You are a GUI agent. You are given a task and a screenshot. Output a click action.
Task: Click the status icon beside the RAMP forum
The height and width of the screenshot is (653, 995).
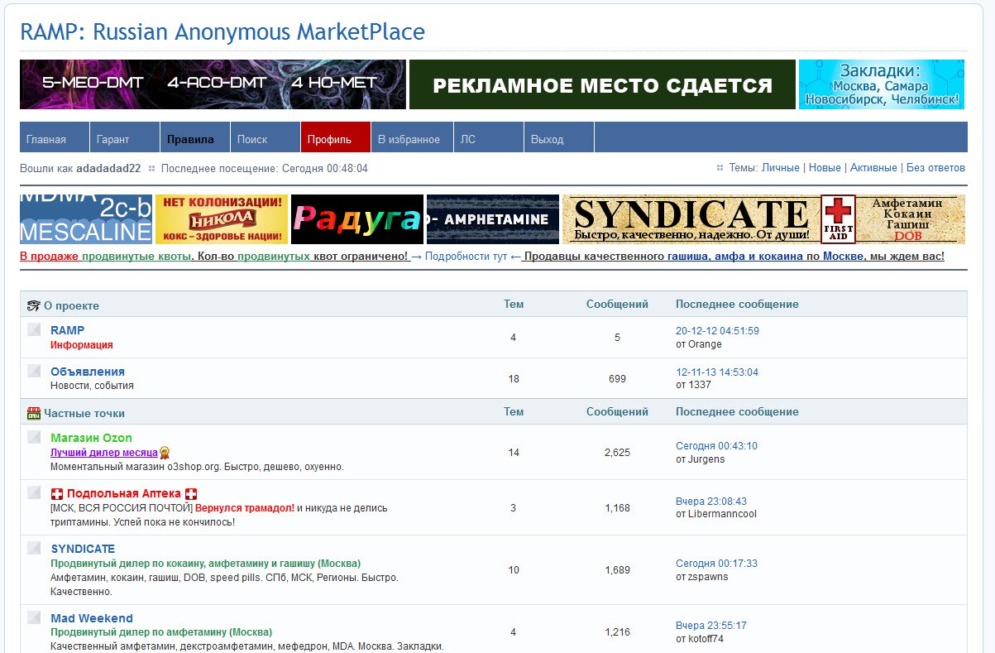pyautogui.click(x=34, y=329)
